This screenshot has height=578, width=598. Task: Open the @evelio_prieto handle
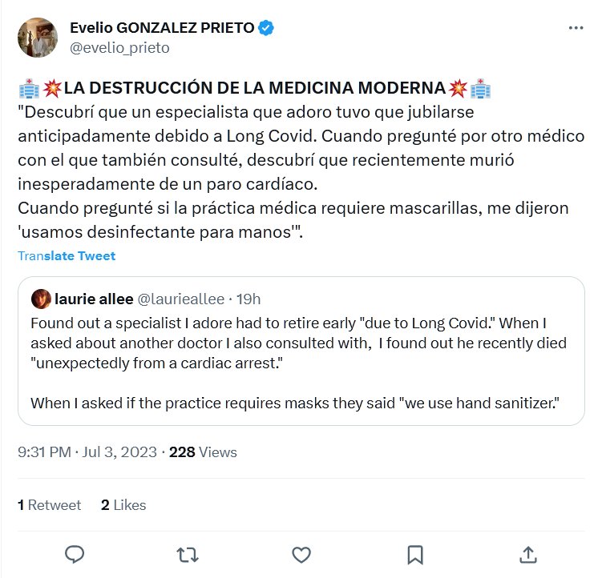click(x=119, y=48)
